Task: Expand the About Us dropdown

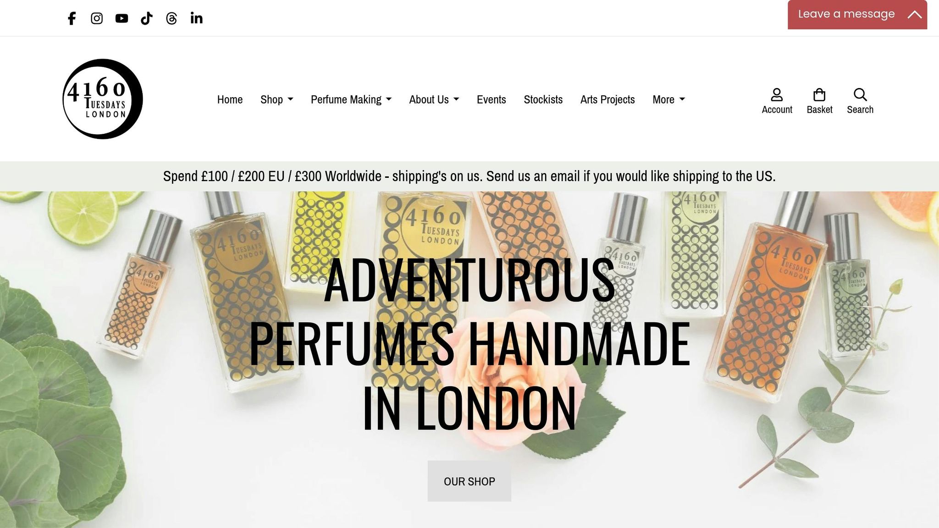Action: (434, 99)
